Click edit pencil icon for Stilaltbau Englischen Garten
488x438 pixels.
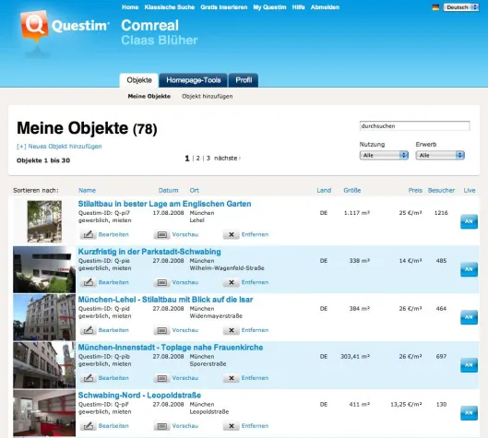pyautogui.click(x=88, y=234)
